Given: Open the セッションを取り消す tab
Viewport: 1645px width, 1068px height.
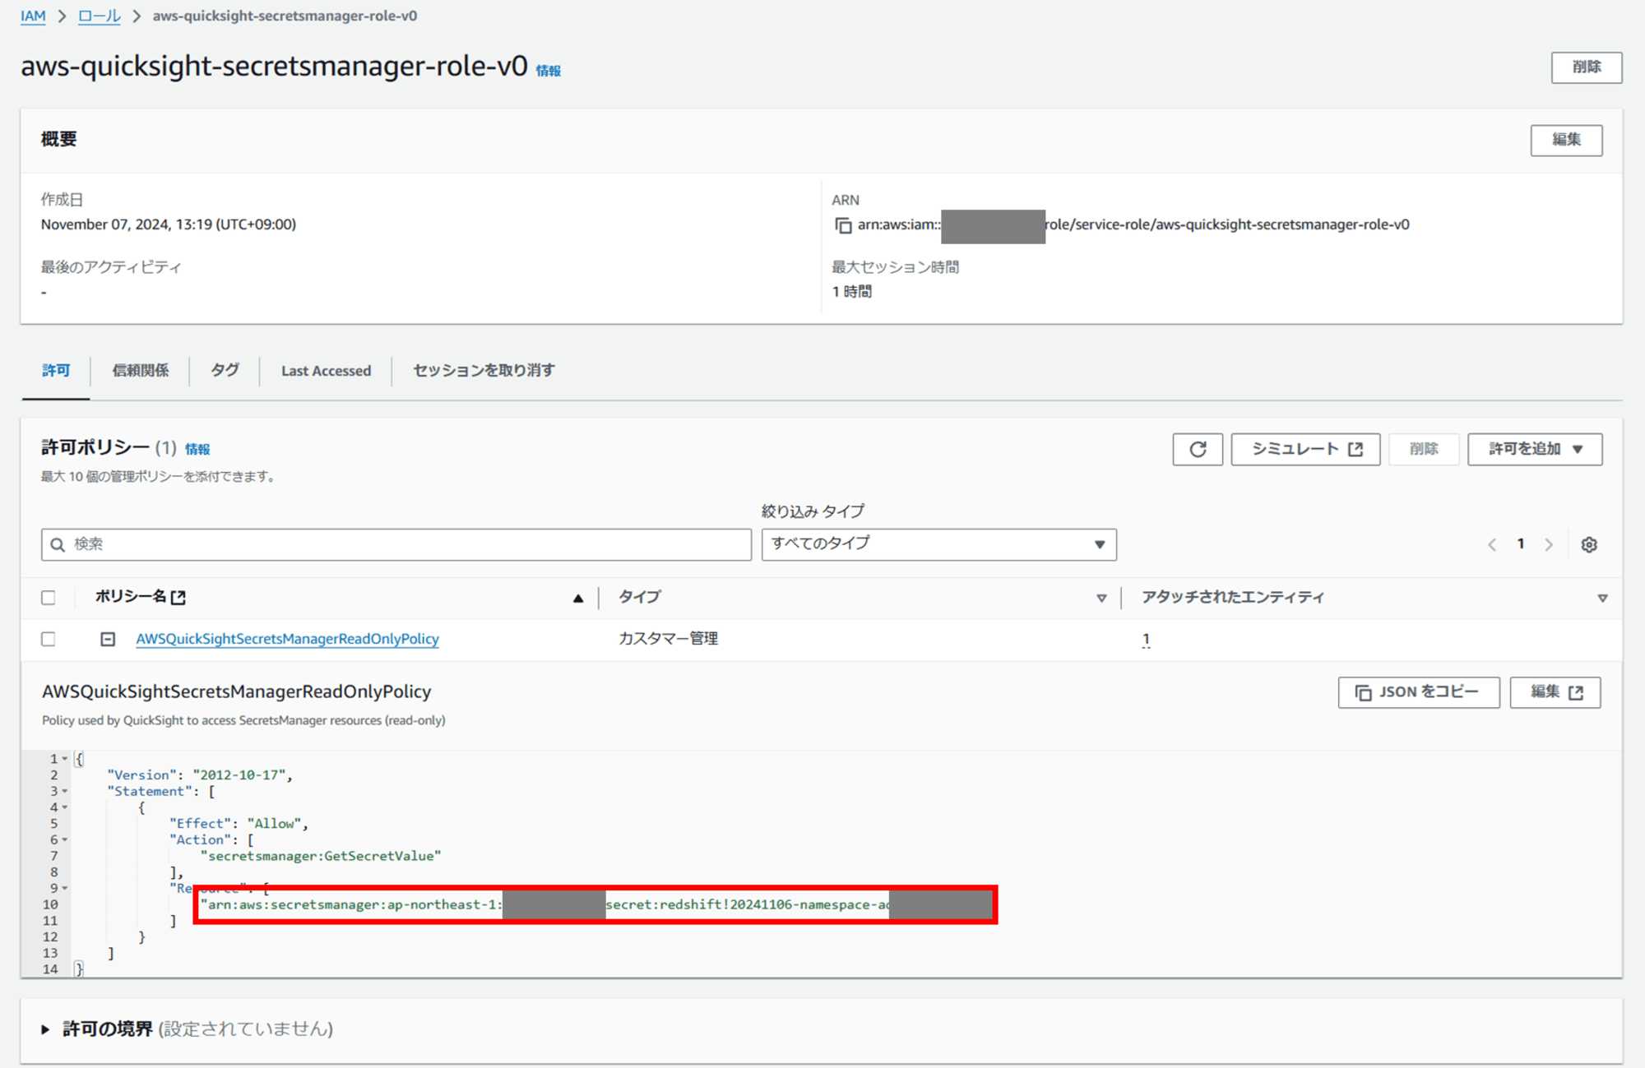Looking at the screenshot, I should [484, 371].
